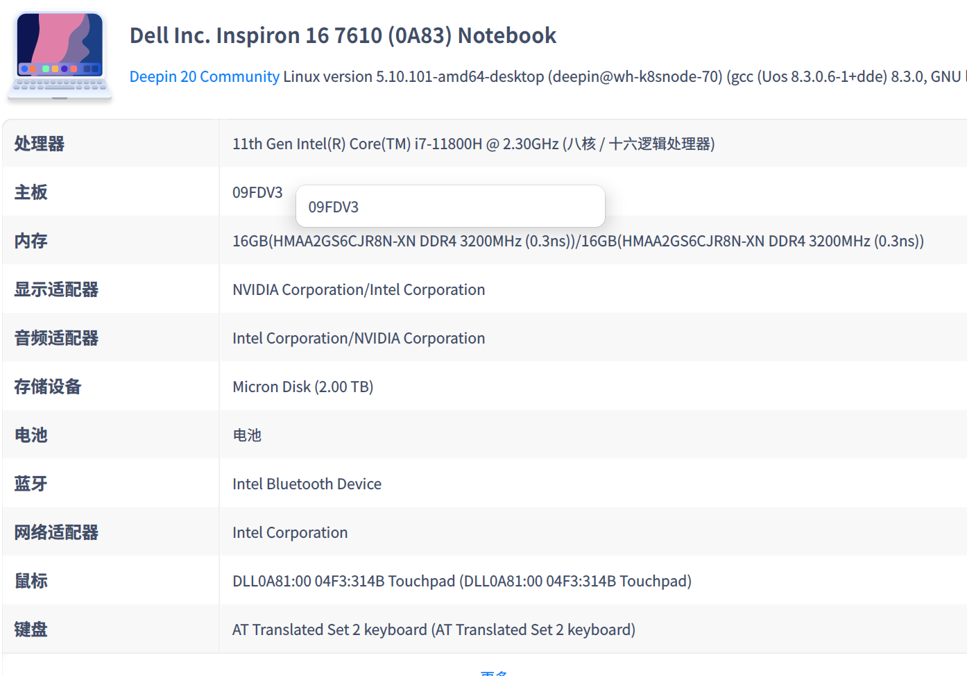967x676 pixels.
Task: Click the 鼠标 row label
Action: click(31, 581)
